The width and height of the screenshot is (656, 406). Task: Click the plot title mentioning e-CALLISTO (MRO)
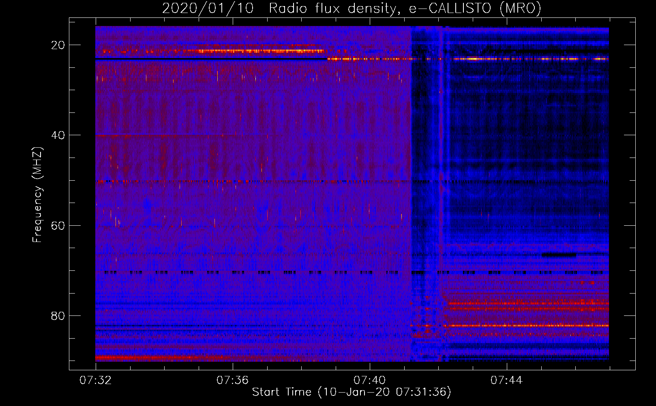pos(352,8)
